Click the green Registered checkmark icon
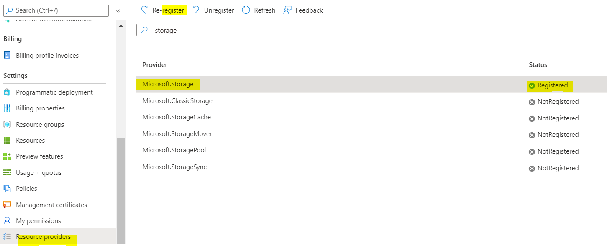Screen dimensions: 607x246 532,85
